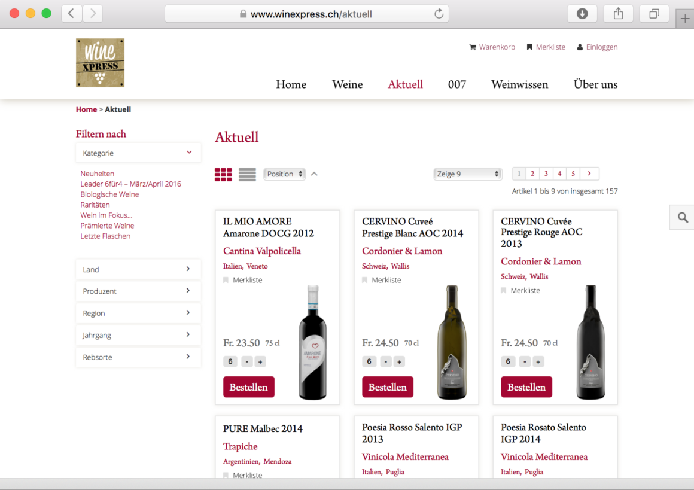The height and width of the screenshot is (490, 694).
Task: Open Über uns menu item
Action: pos(595,84)
